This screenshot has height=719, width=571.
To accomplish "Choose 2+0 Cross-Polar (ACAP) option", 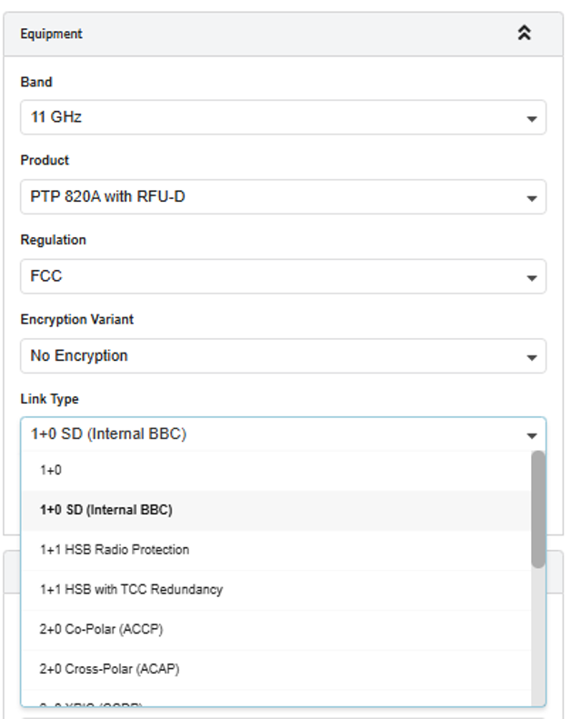I will [276, 669].
